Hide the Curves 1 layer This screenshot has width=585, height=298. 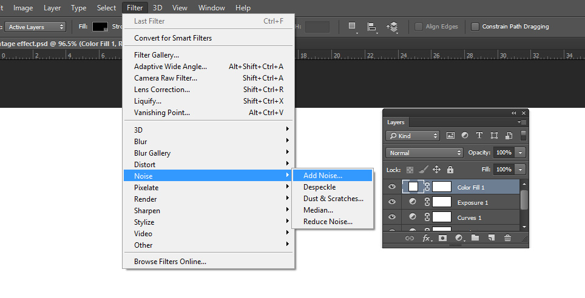pyautogui.click(x=392, y=217)
